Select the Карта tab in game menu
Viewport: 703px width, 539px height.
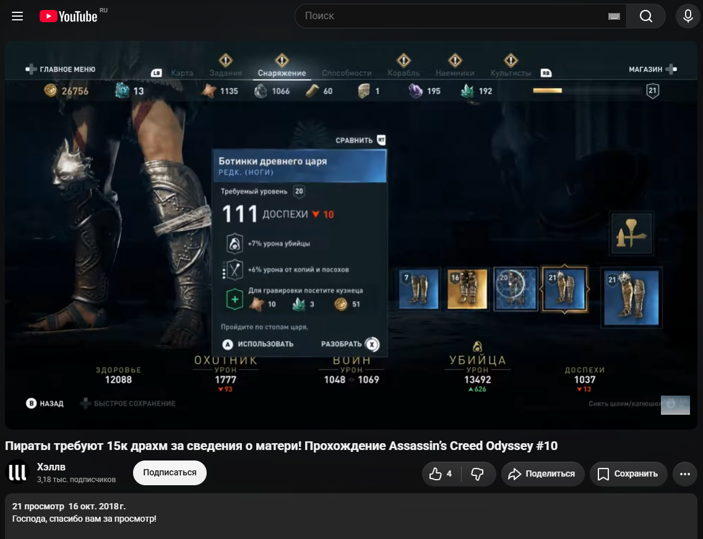coord(182,73)
